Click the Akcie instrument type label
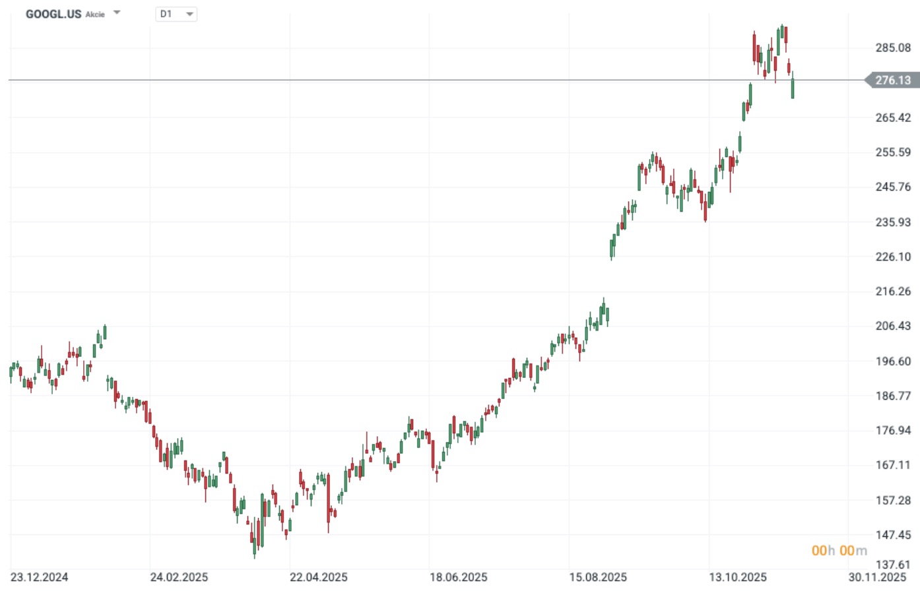This screenshot has height=591, width=920. click(95, 15)
